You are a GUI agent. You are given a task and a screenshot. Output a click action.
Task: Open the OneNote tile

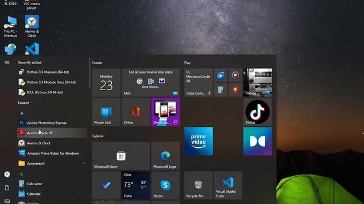click(x=166, y=112)
